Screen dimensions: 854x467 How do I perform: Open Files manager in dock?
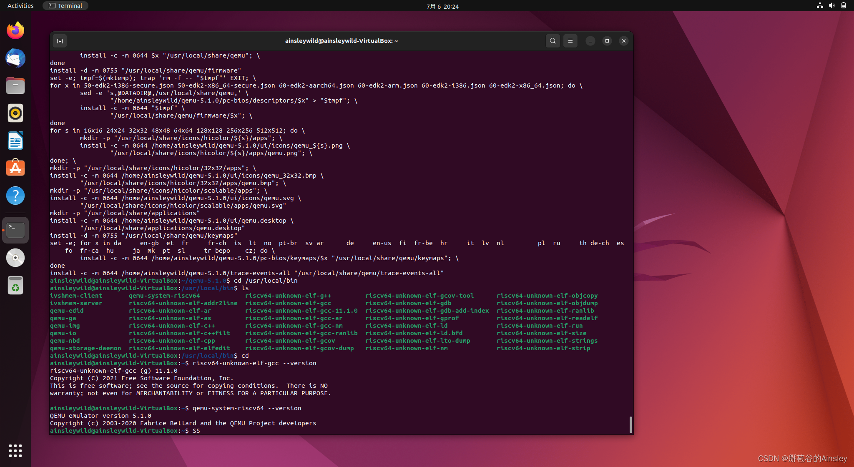[x=15, y=85]
